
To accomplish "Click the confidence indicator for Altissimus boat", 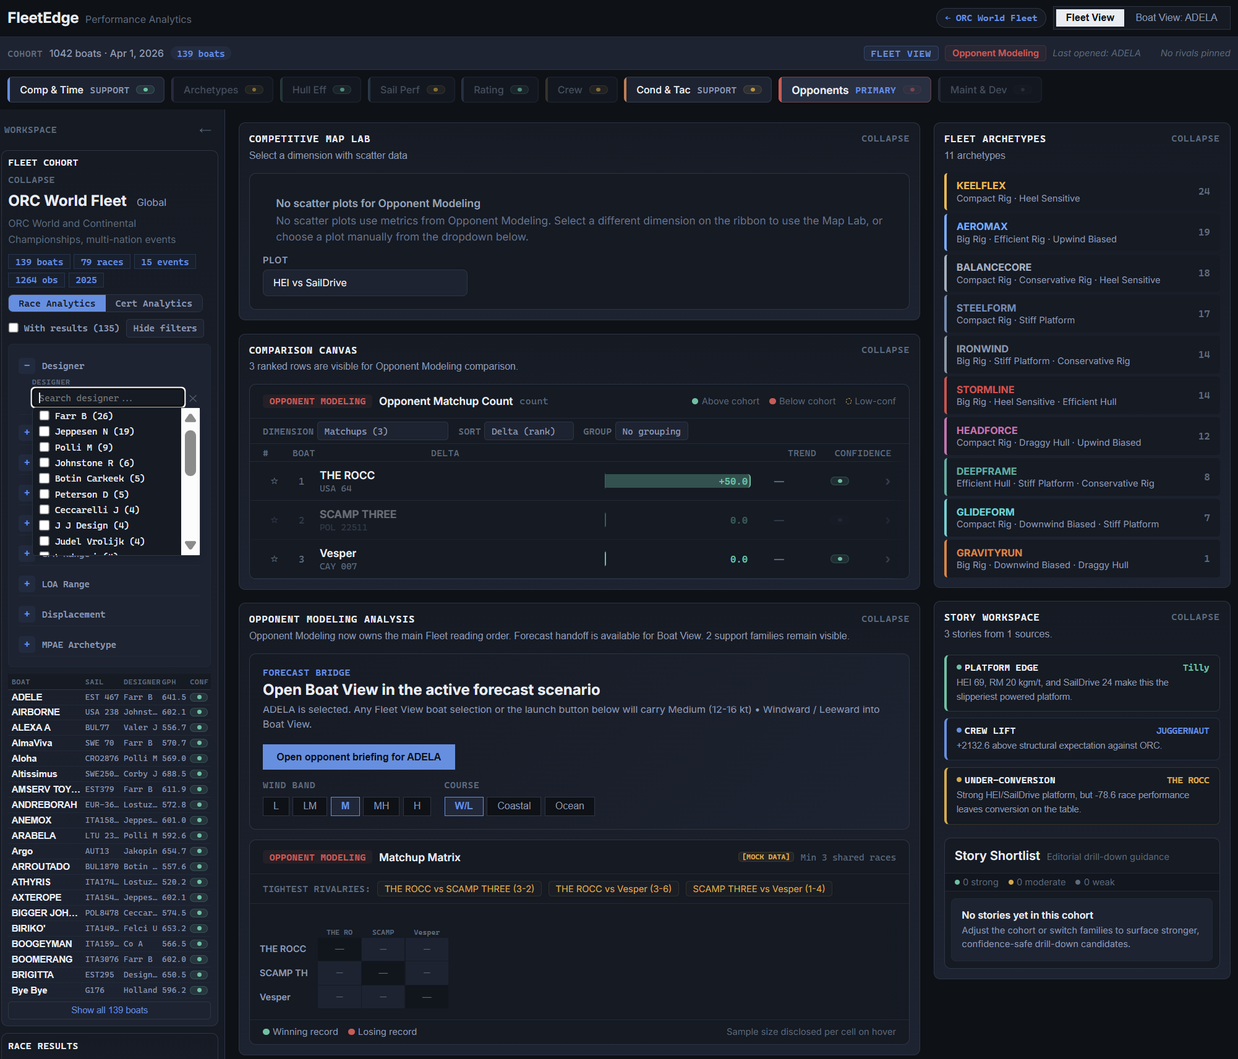I will [199, 774].
